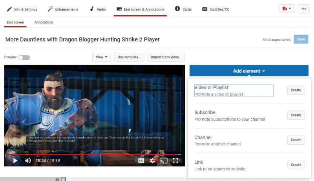This screenshot has width=314, height=181.
Task: Play the video in the player
Action: coord(15,160)
